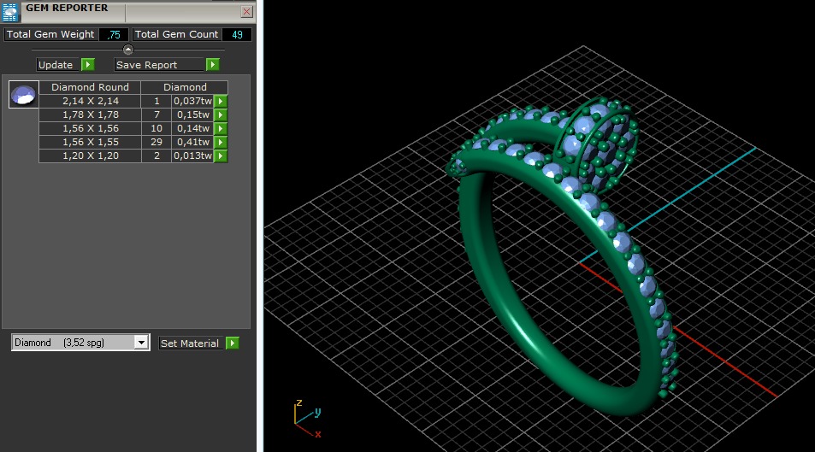This screenshot has height=452, width=815.
Task: Click the 0,037tw weight cell
Action: (192, 101)
